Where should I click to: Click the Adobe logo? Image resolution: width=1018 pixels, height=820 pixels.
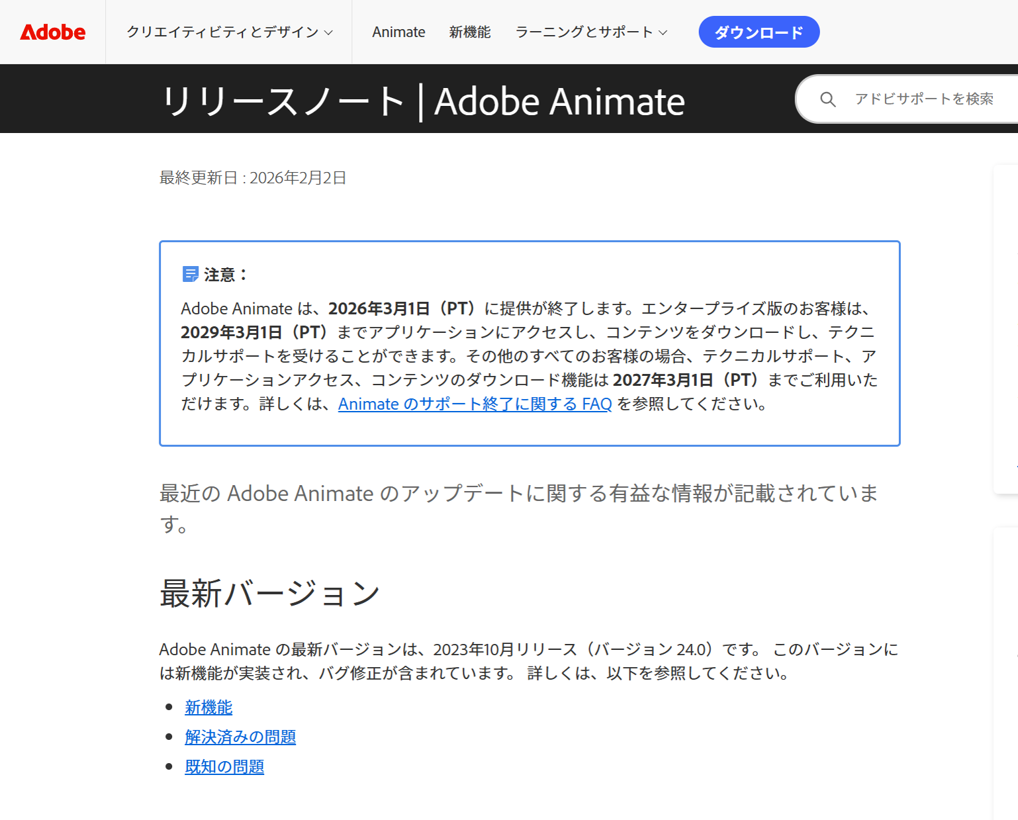53,32
